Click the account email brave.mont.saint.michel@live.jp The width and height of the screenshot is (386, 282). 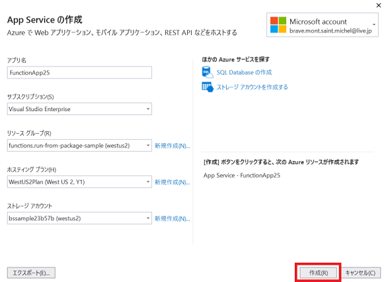tap(330, 31)
